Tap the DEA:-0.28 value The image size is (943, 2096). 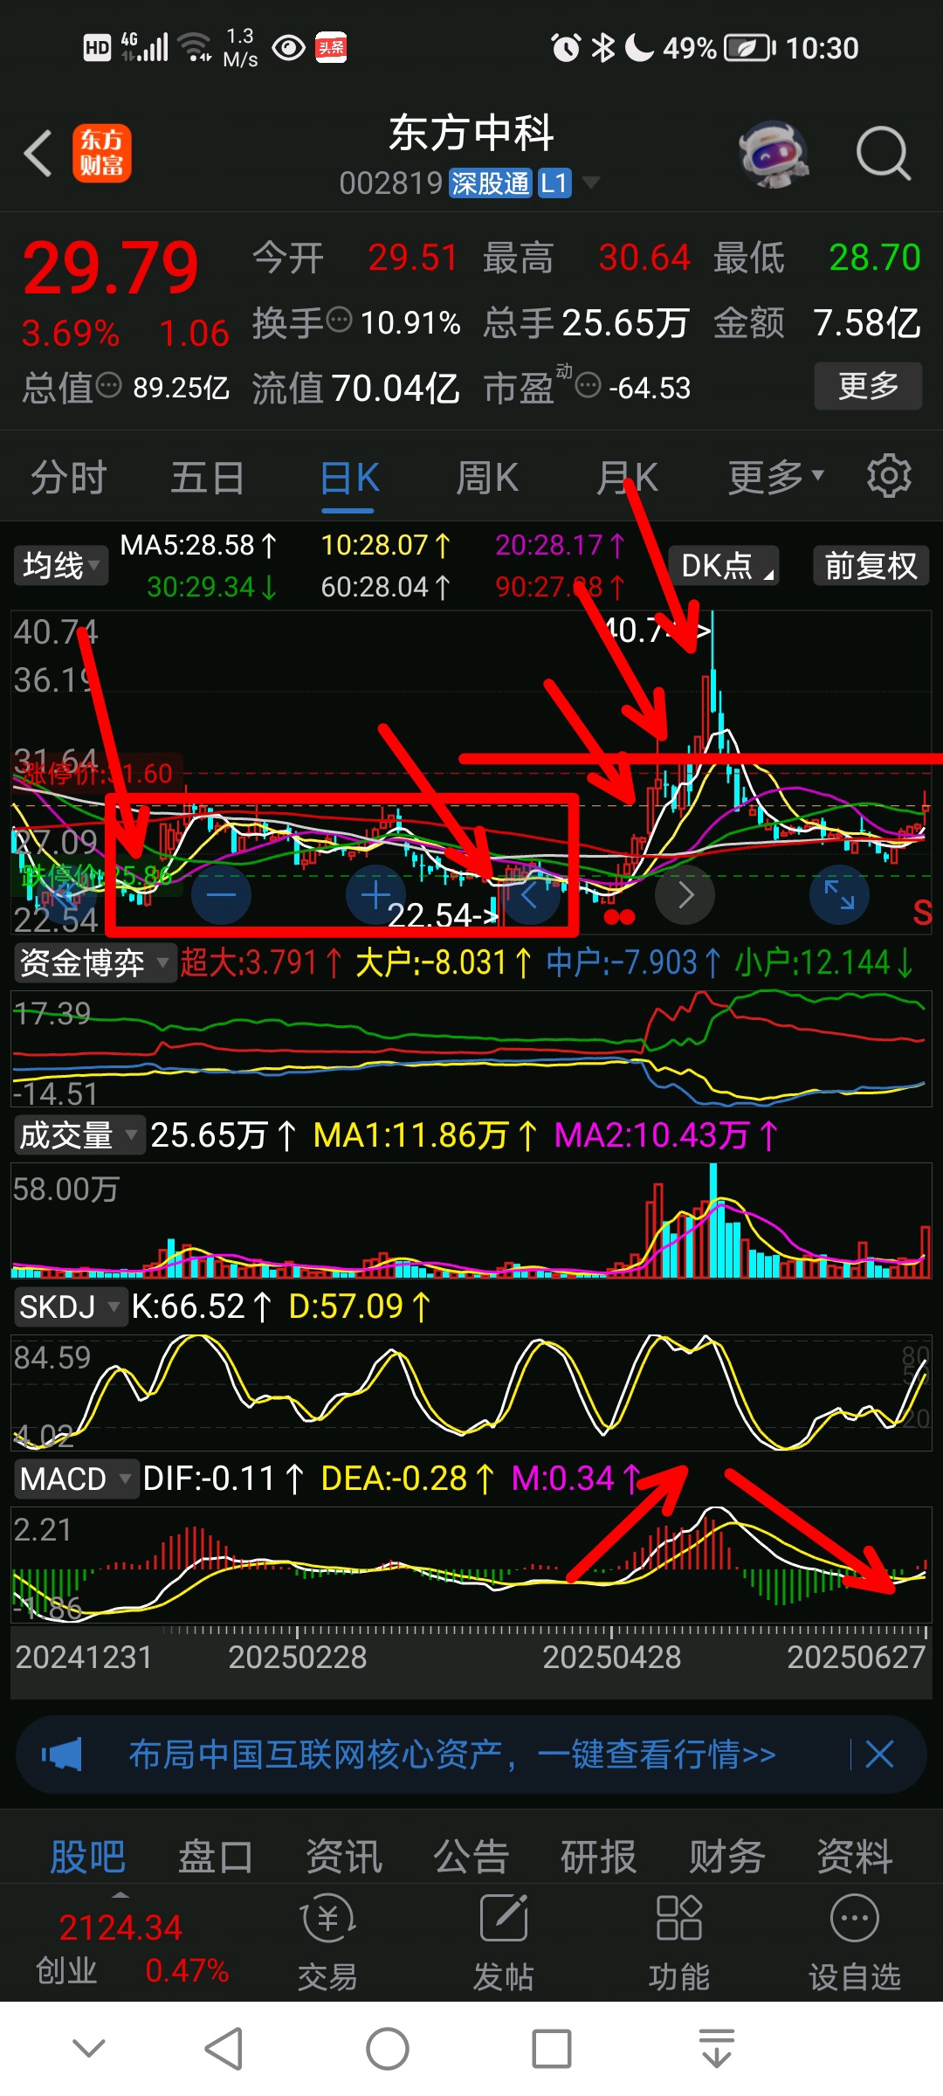(408, 1479)
